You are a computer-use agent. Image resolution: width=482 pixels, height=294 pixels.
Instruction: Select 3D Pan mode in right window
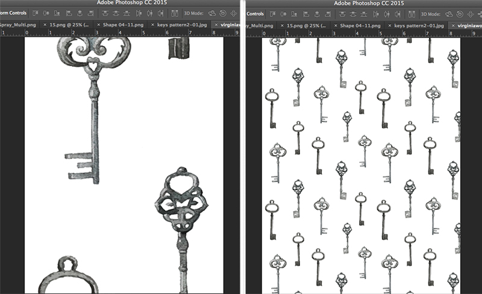(471, 14)
